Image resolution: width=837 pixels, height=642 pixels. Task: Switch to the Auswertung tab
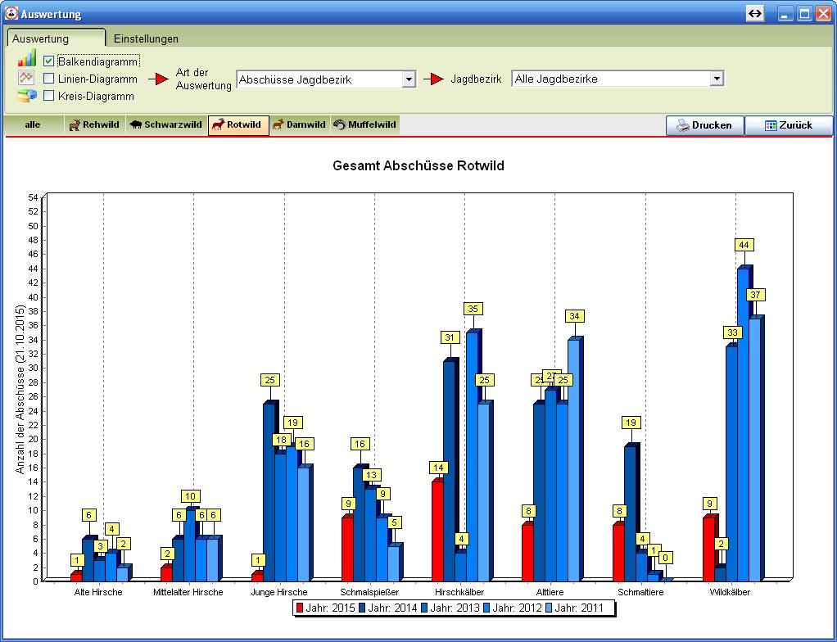pos(41,38)
